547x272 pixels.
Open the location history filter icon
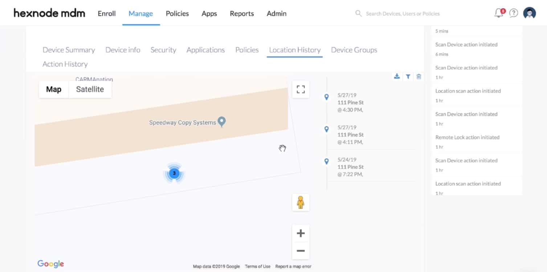point(408,77)
